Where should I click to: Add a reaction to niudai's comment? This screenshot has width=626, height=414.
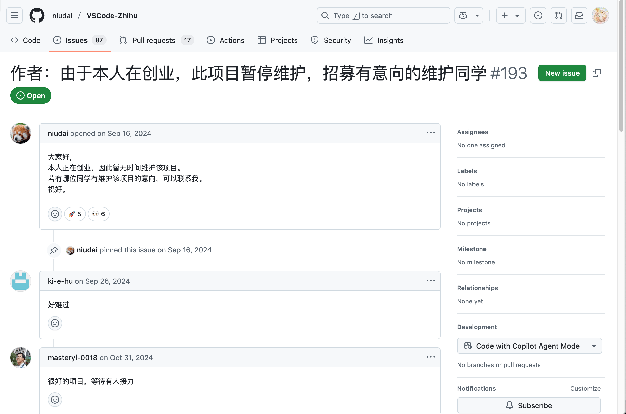55,214
